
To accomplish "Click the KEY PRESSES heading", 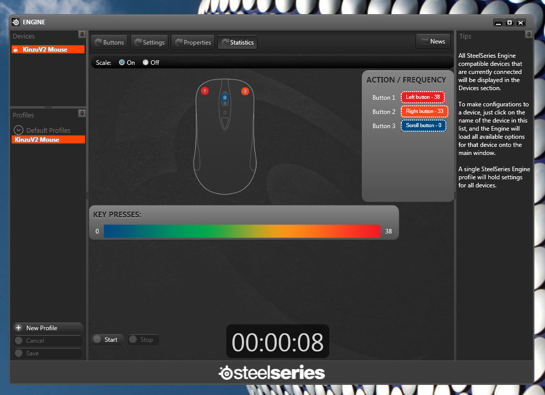I will point(117,215).
